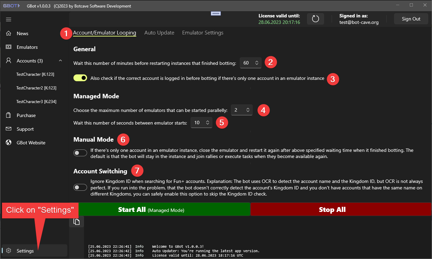Open Settings via gear icon

point(9,251)
